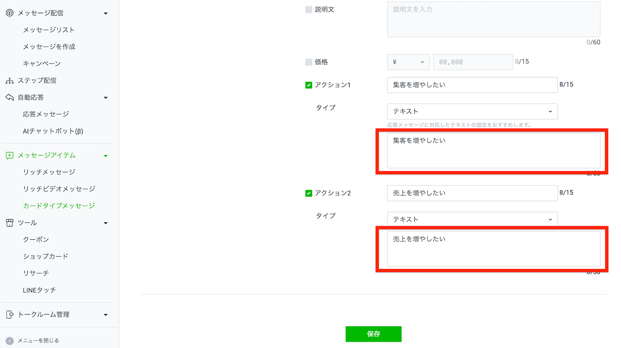Viewport: 621px width, 348px height.
Task: Uncheck the アクション1 checkbox
Action: (308, 85)
